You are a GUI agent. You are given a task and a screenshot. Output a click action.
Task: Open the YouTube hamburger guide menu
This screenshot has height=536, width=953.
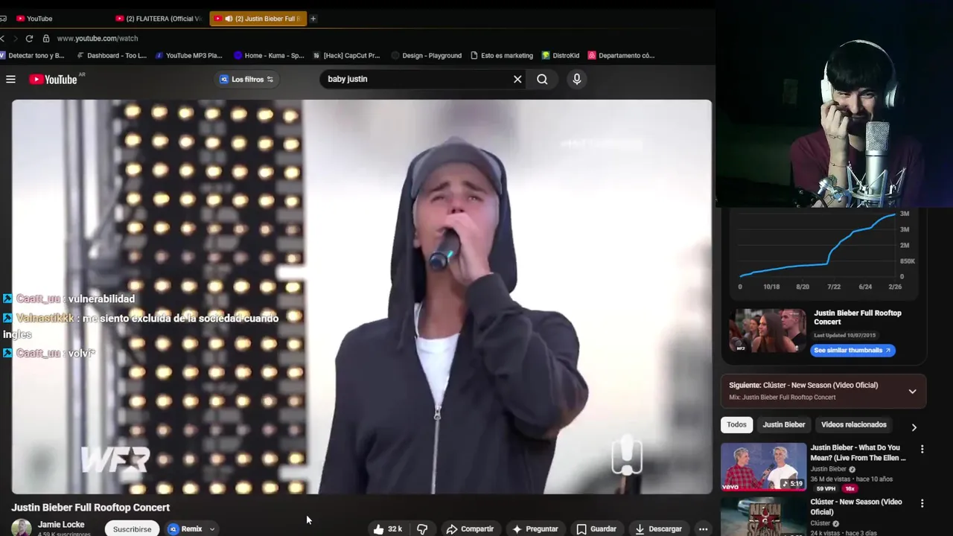coord(10,79)
